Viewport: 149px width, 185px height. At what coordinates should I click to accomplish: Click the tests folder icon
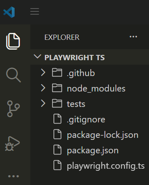click(x=57, y=104)
